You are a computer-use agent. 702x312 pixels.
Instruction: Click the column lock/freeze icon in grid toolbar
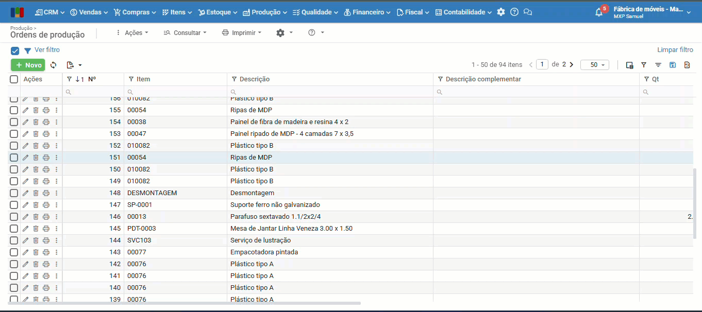point(629,65)
